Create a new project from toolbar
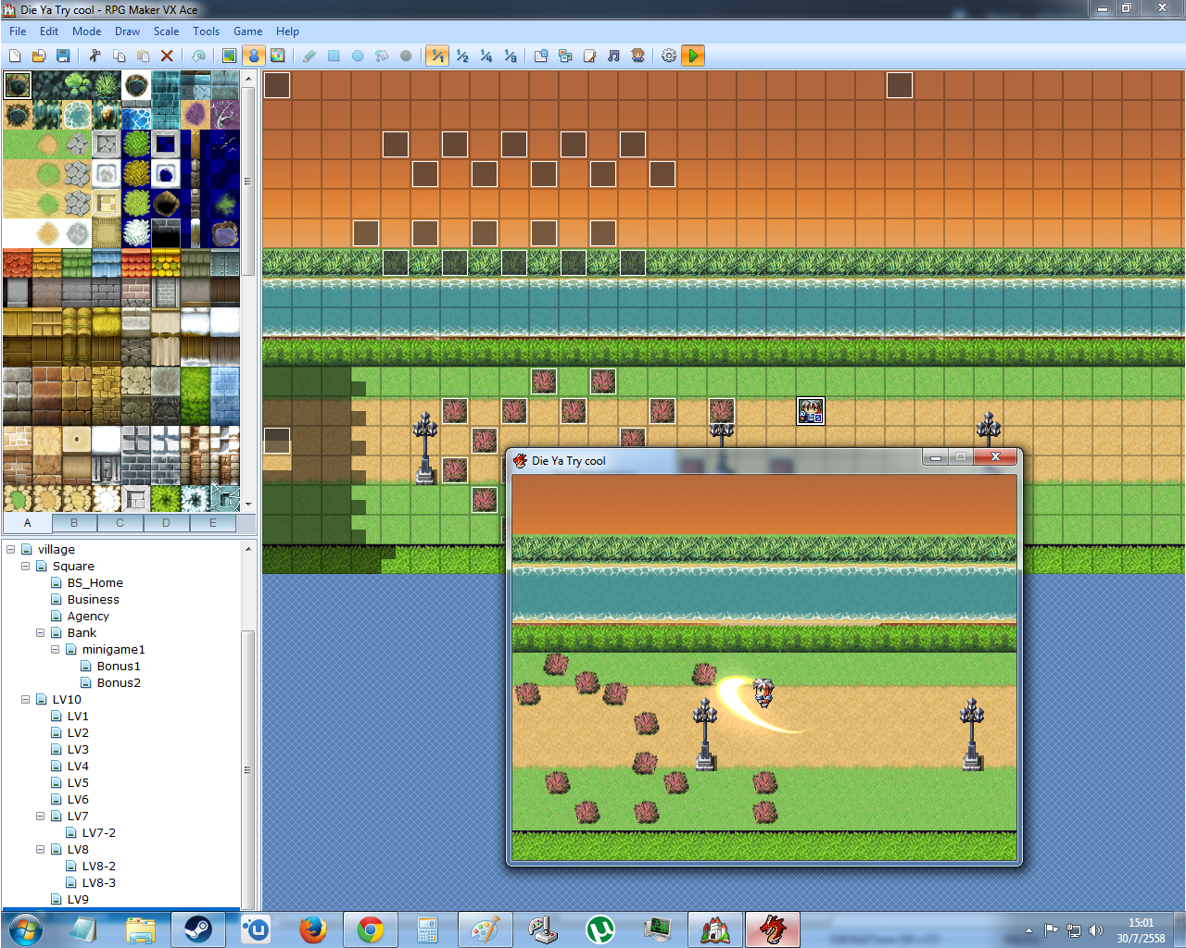This screenshot has width=1186, height=948. [15, 56]
